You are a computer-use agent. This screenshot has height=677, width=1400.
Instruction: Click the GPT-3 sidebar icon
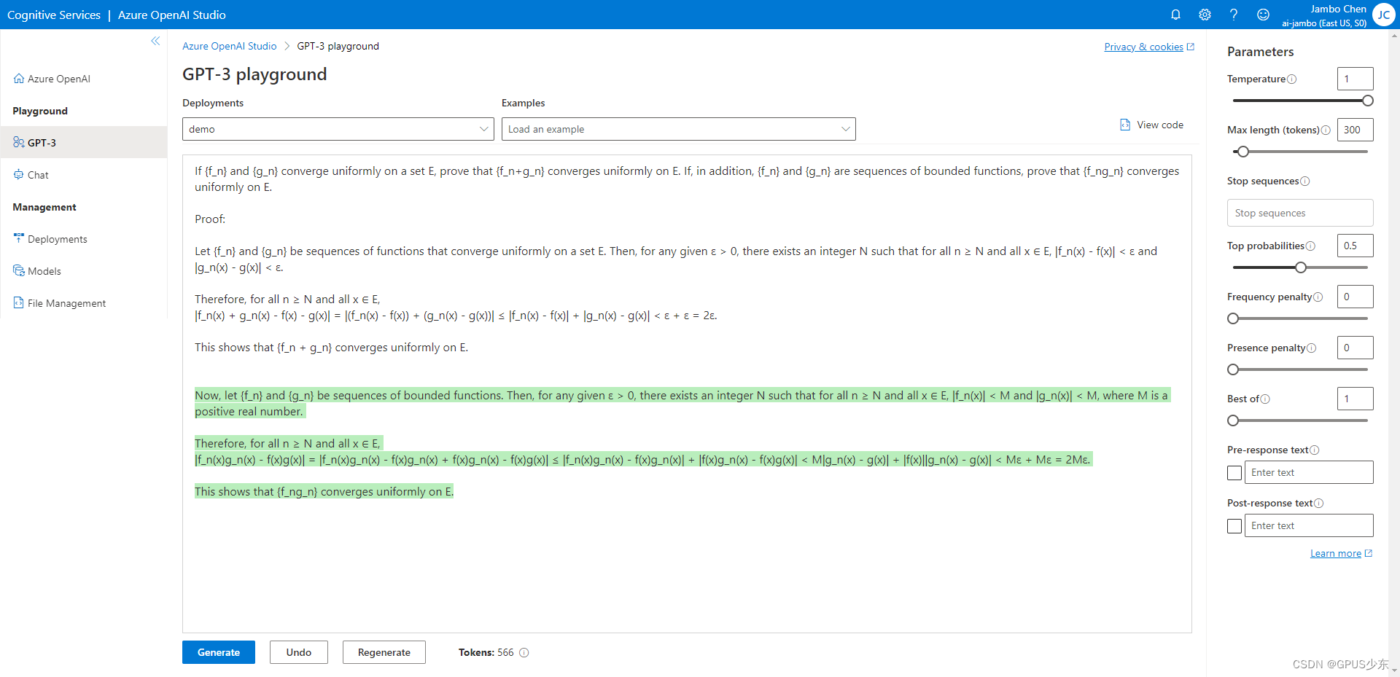[19, 143]
